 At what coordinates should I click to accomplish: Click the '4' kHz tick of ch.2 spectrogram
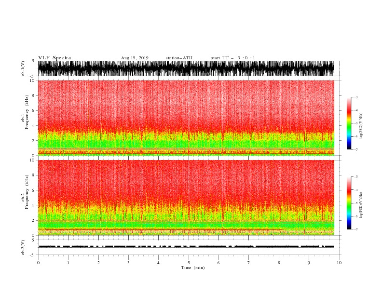pyautogui.click(x=33, y=205)
